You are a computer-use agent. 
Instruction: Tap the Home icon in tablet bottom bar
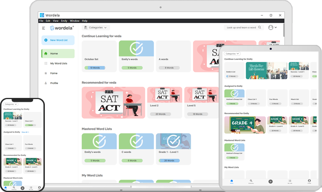(232, 182)
